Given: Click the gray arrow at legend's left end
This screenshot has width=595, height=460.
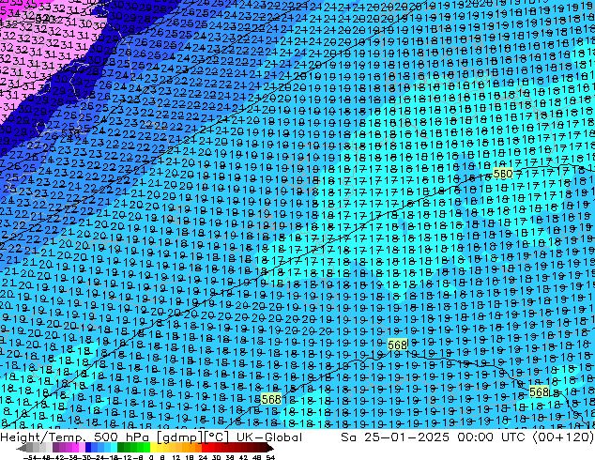Looking at the screenshot, I should 22,448.
